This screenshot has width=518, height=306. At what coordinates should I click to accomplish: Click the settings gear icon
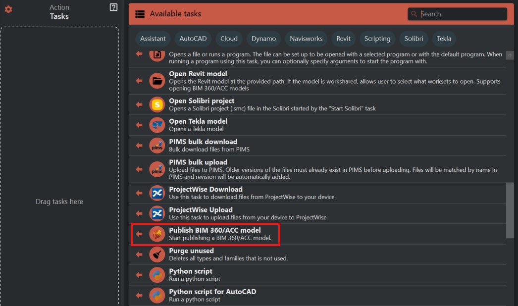pos(8,9)
